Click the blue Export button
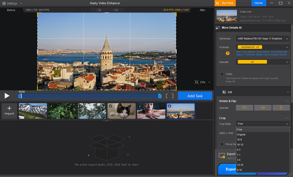 (227, 169)
